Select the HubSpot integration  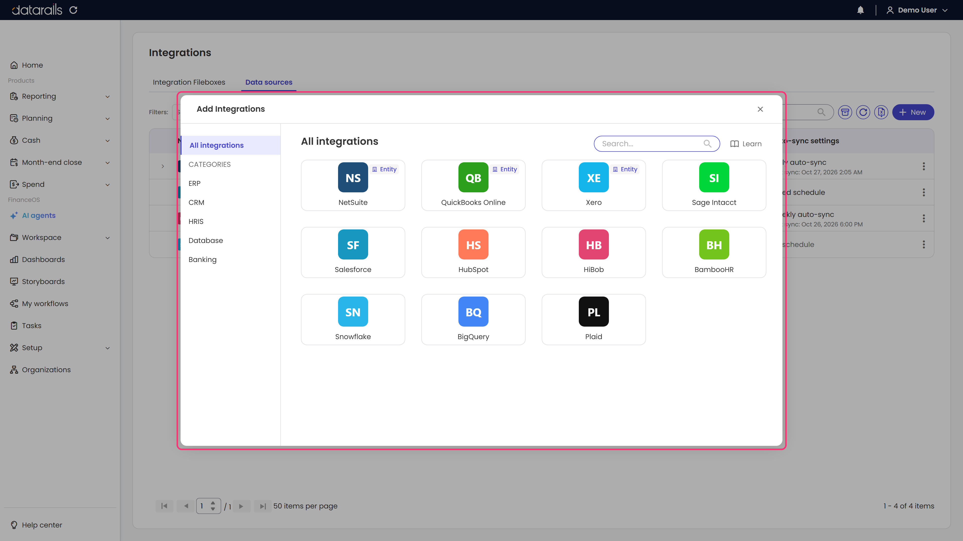tap(473, 252)
